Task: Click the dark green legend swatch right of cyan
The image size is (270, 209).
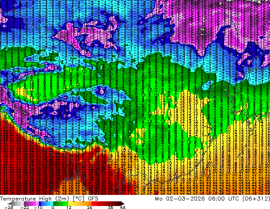Action: click(x=55, y=203)
